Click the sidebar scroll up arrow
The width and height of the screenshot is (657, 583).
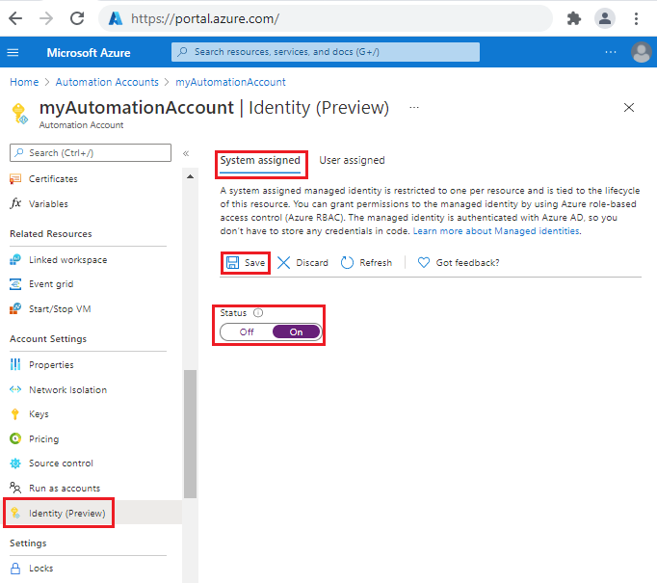click(x=190, y=176)
